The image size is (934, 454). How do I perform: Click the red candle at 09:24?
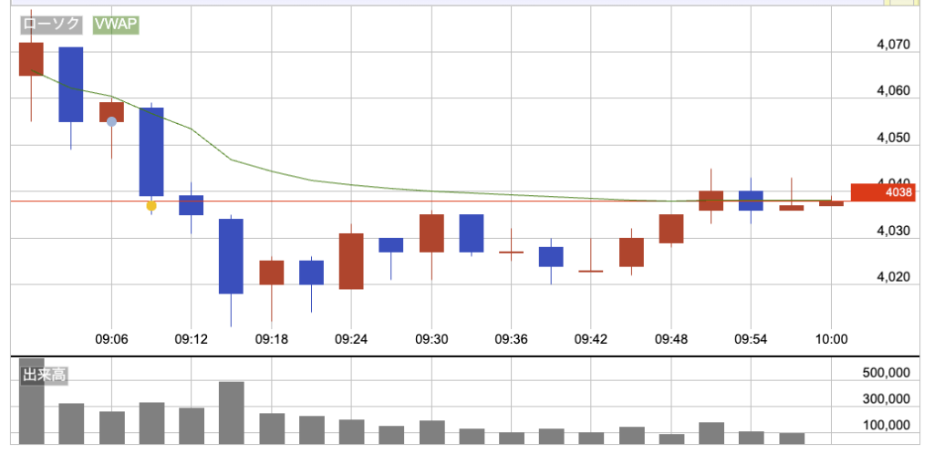(351, 261)
